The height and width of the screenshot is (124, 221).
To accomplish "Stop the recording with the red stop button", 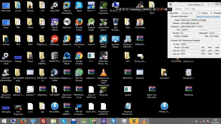I will pos(162,9).
